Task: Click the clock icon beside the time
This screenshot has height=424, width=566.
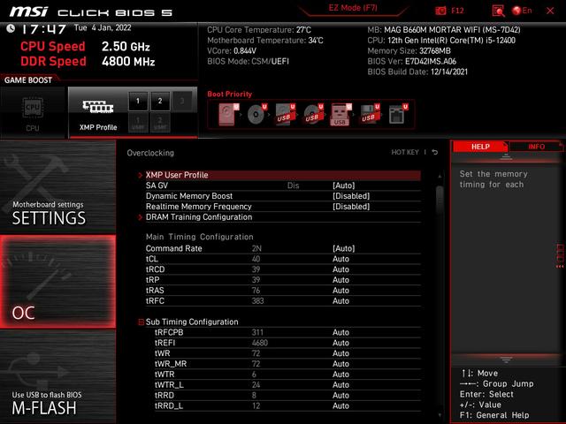Action: (11, 28)
